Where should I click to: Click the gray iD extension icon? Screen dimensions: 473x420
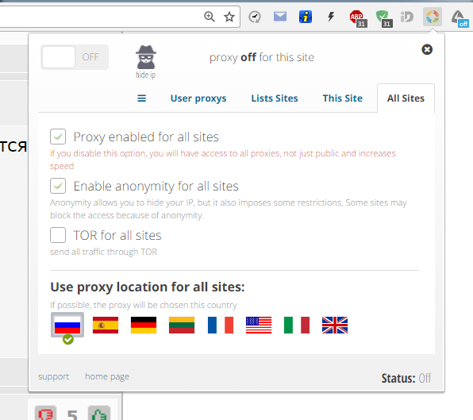(x=406, y=17)
